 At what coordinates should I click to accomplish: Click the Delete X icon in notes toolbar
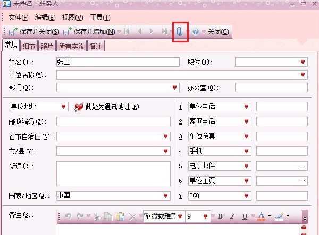132,216
